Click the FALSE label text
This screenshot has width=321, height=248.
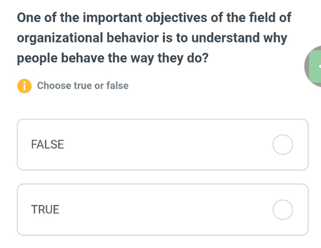point(48,145)
